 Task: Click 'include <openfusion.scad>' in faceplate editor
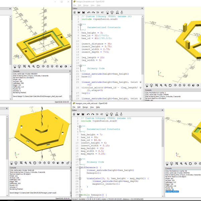99,19
